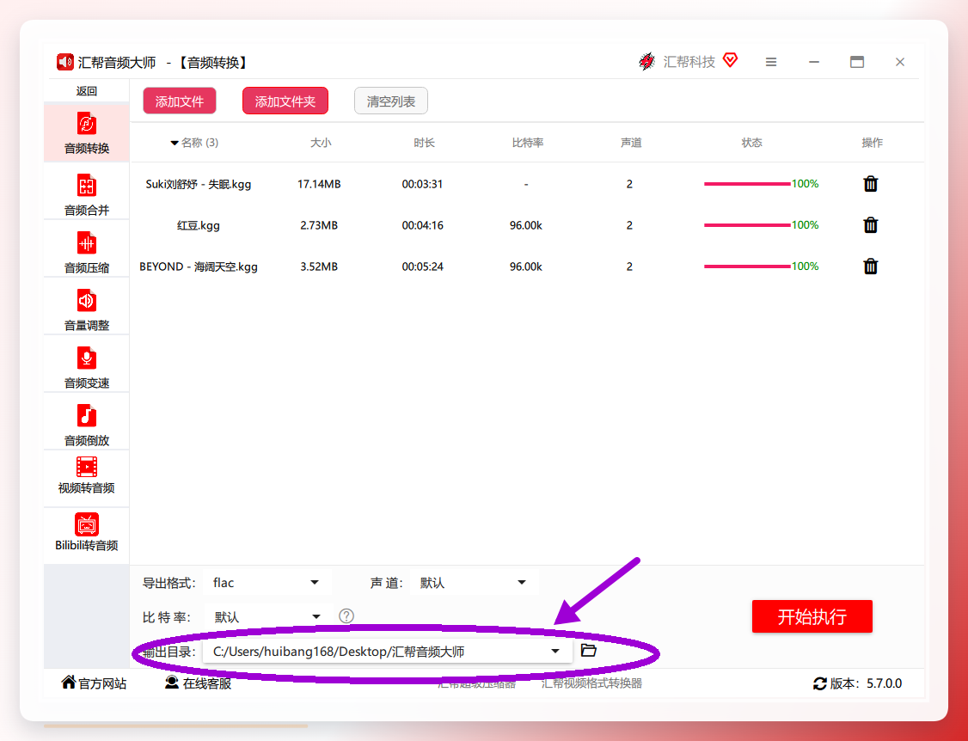
Task: Click the 添加文件 button
Action: click(x=180, y=101)
